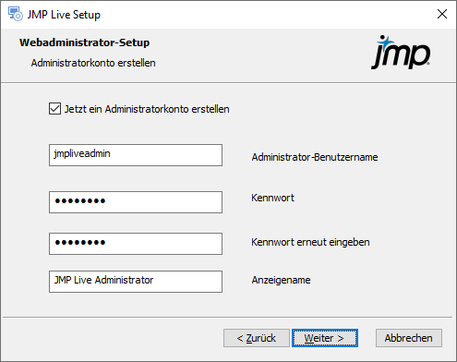Close the JMP Live Setup window
The width and height of the screenshot is (457, 362).
click(x=442, y=14)
